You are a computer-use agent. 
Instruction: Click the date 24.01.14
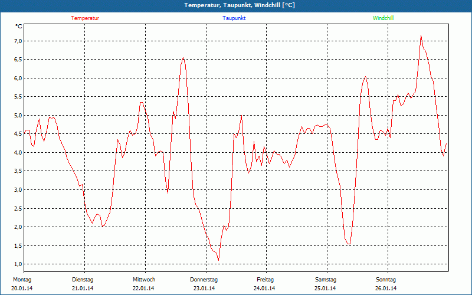pos(264,289)
